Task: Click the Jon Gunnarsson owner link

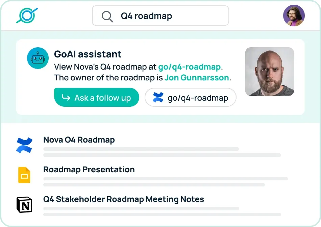Action: point(197,78)
